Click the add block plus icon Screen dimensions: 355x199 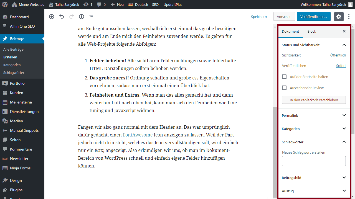tap(52, 17)
